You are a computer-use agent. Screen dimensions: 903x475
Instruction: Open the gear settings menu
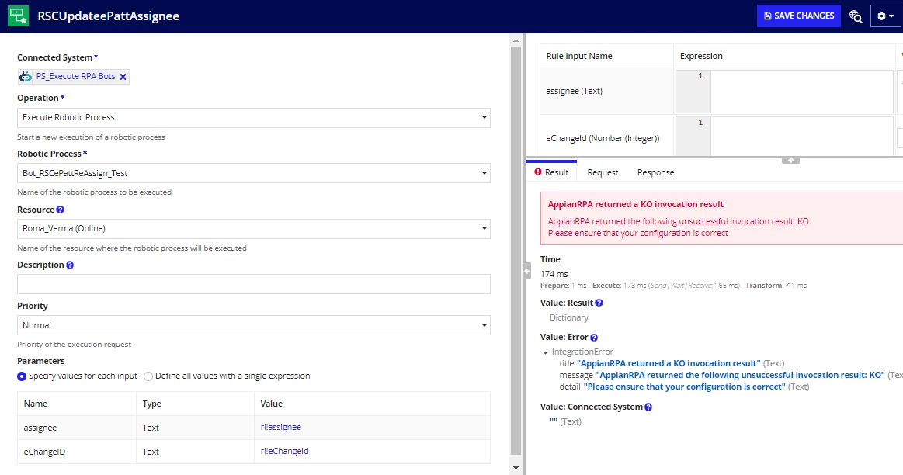point(885,16)
